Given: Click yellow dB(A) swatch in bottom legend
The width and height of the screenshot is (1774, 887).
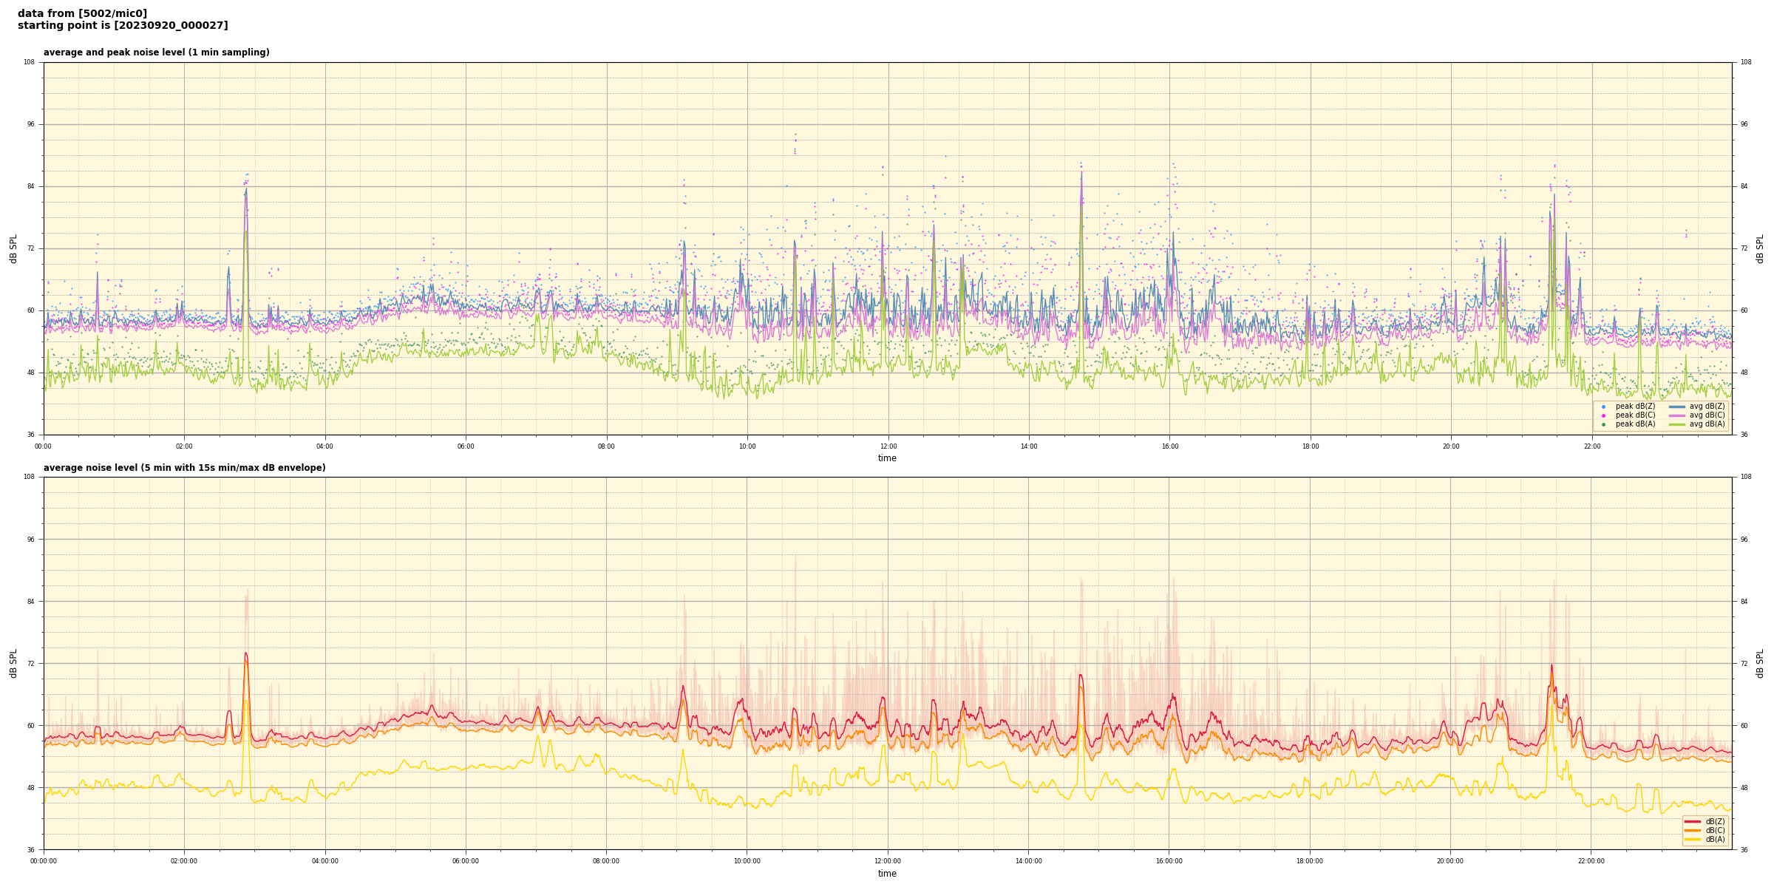Looking at the screenshot, I should tap(1693, 839).
